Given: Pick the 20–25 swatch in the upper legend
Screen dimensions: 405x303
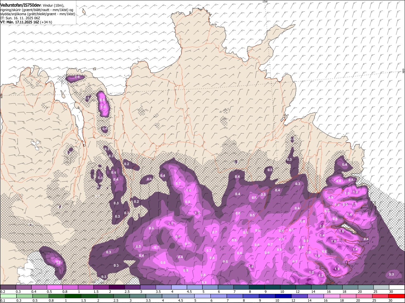Looking at the screenshot, I should [366, 287].
